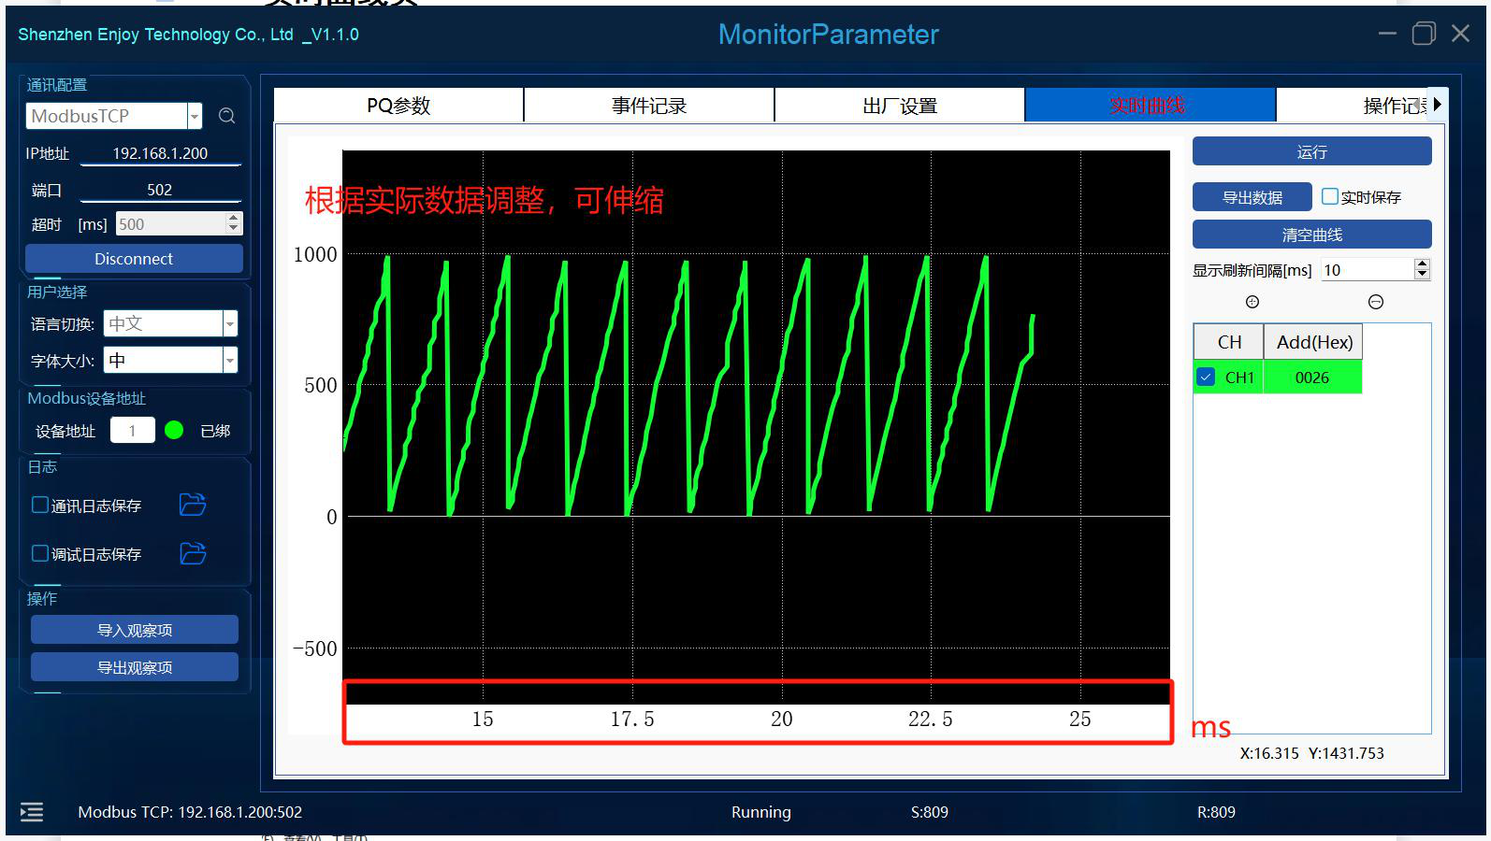Switch to the 出厂设置 tab
This screenshot has width=1491, height=841.
click(x=900, y=106)
